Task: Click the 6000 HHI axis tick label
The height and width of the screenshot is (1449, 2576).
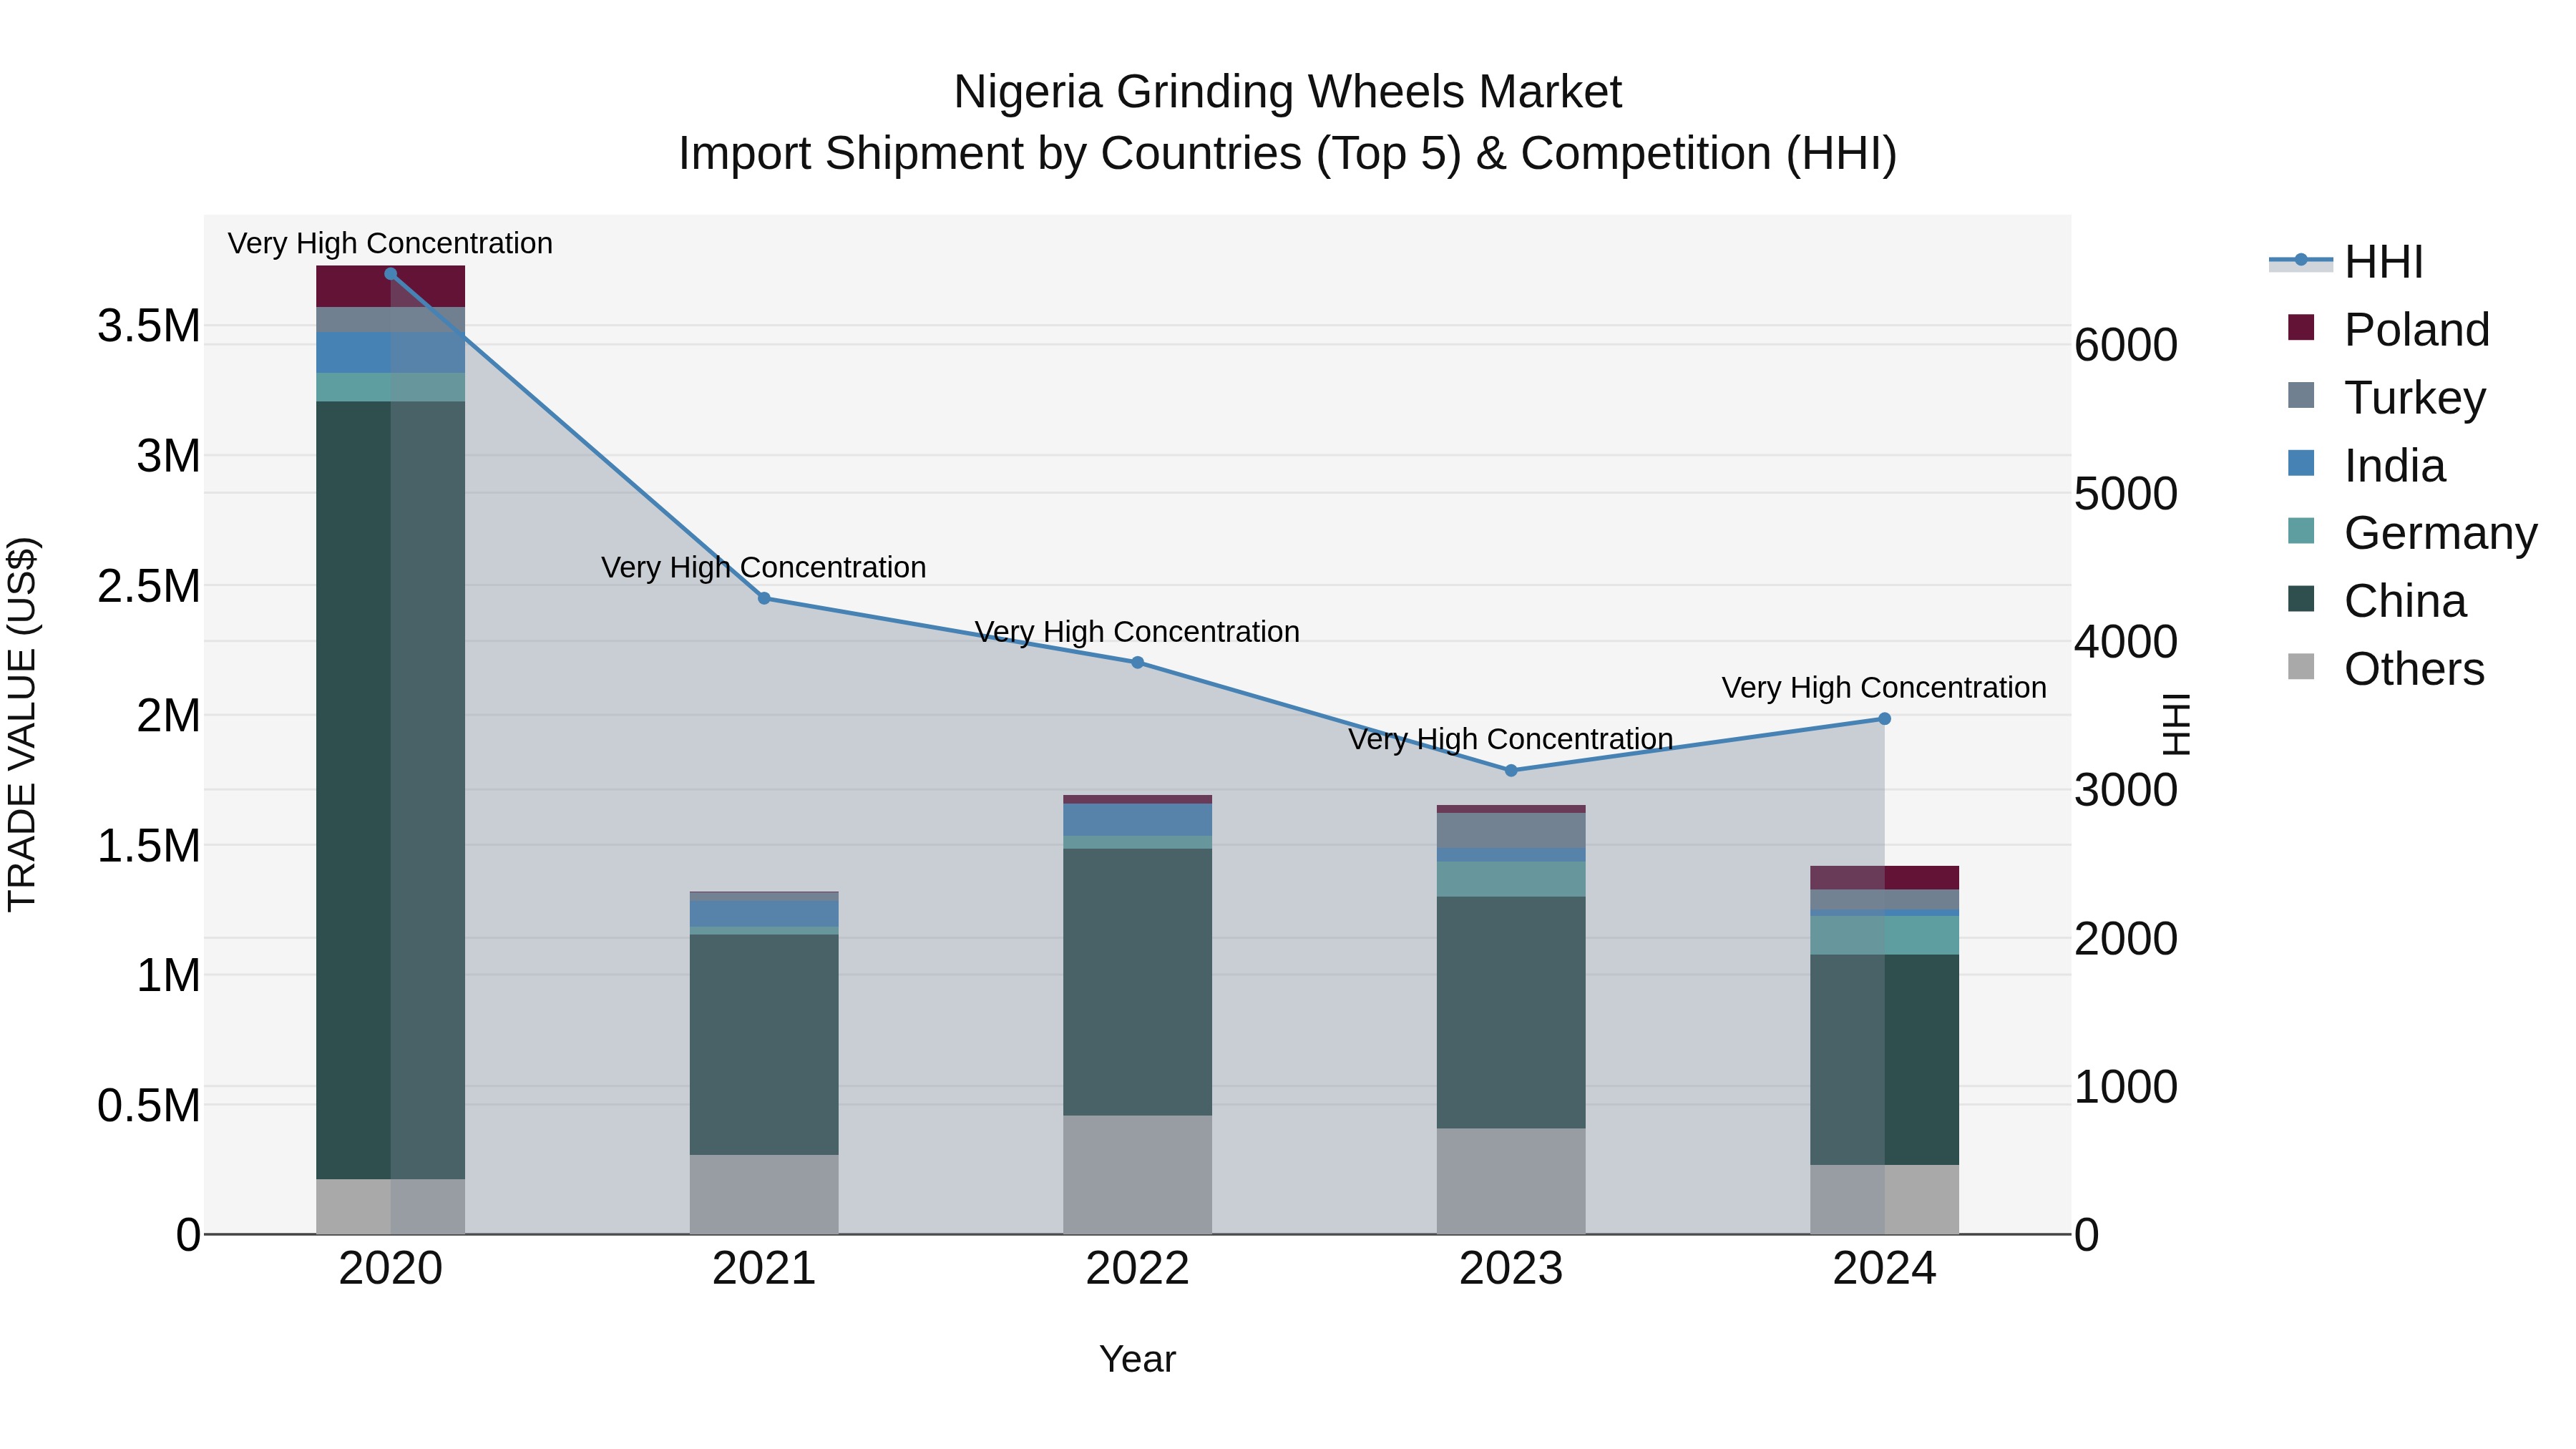Action: [x=2126, y=345]
